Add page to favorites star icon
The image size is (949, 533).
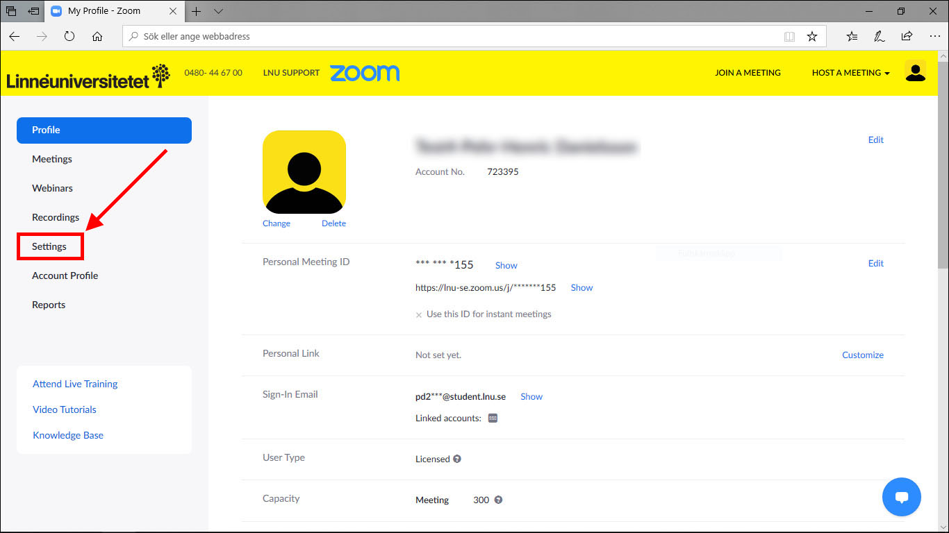812,36
